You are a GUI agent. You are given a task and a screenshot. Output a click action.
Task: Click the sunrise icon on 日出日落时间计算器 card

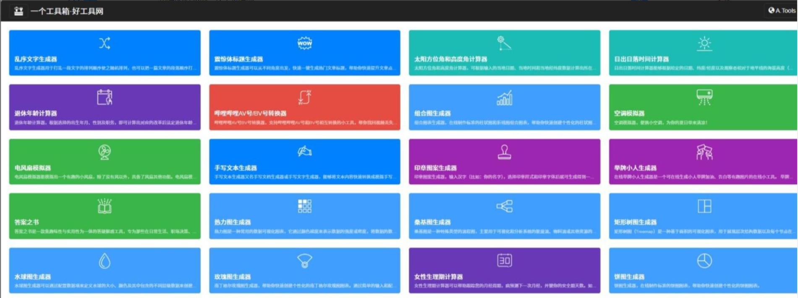click(x=704, y=43)
